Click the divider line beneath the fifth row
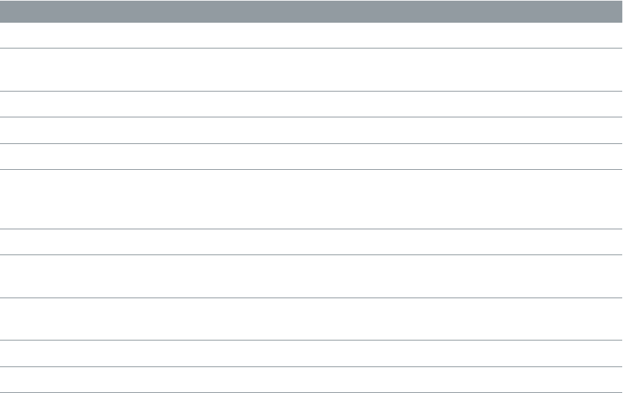This screenshot has width=623, height=393. point(311,170)
